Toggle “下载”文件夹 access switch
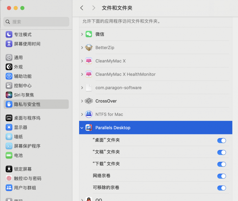Image resolution: width=238 pixels, height=201 pixels. click(222, 164)
